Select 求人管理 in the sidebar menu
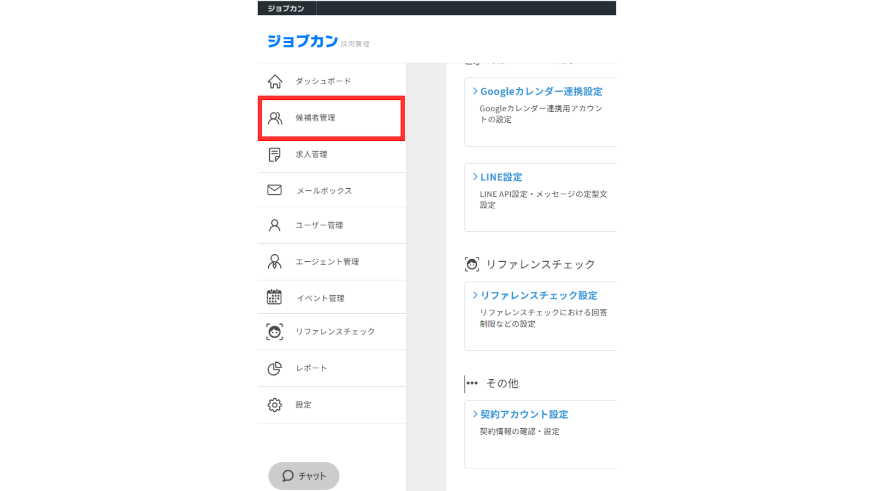Viewport: 874px width, 491px height. 311,154
